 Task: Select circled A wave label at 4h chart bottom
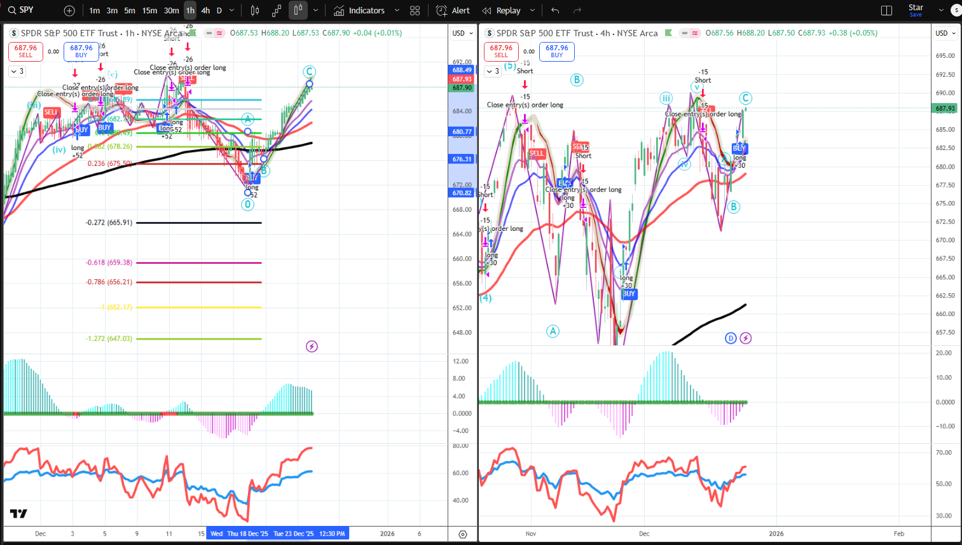(x=553, y=331)
